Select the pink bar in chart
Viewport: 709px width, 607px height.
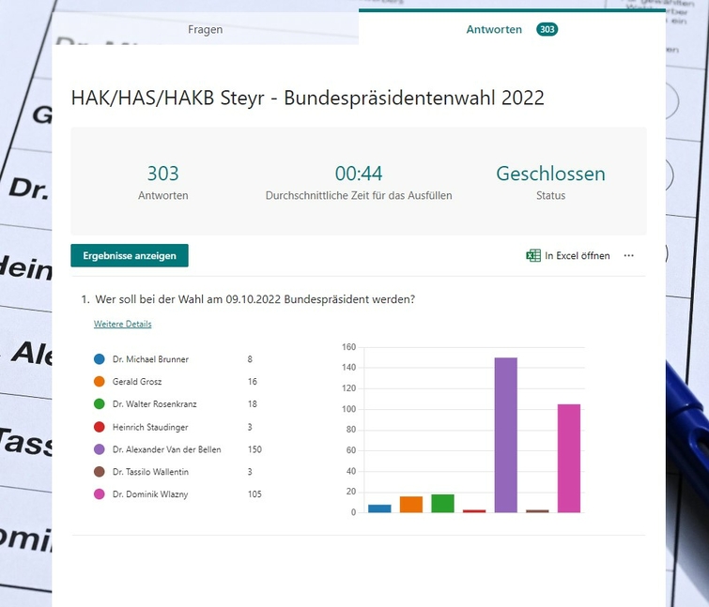(x=569, y=459)
